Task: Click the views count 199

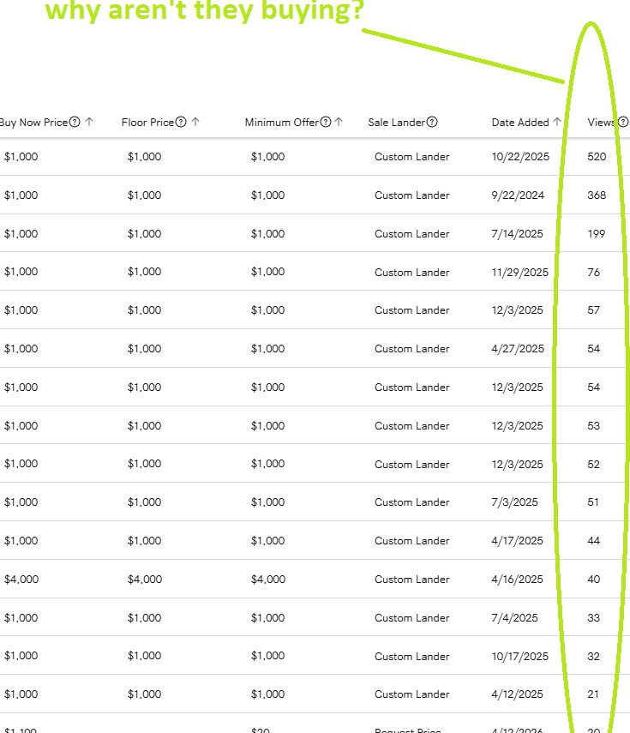Action: pos(597,234)
